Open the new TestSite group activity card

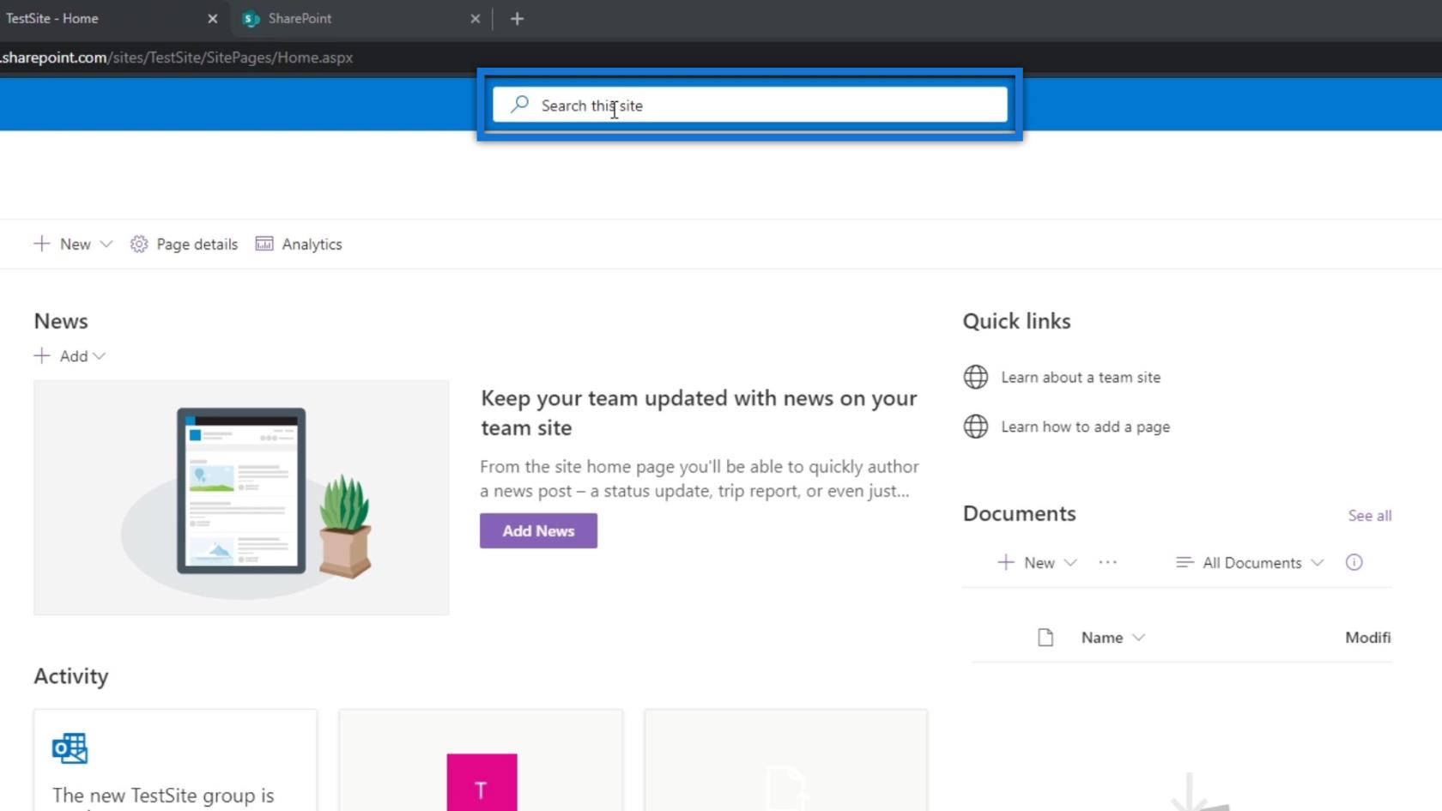tap(175, 760)
